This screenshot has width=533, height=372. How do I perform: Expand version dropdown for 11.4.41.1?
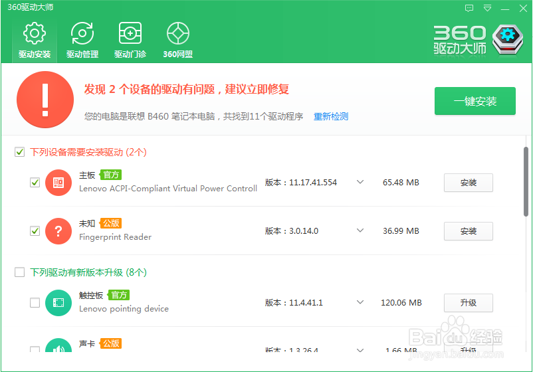[x=360, y=302]
